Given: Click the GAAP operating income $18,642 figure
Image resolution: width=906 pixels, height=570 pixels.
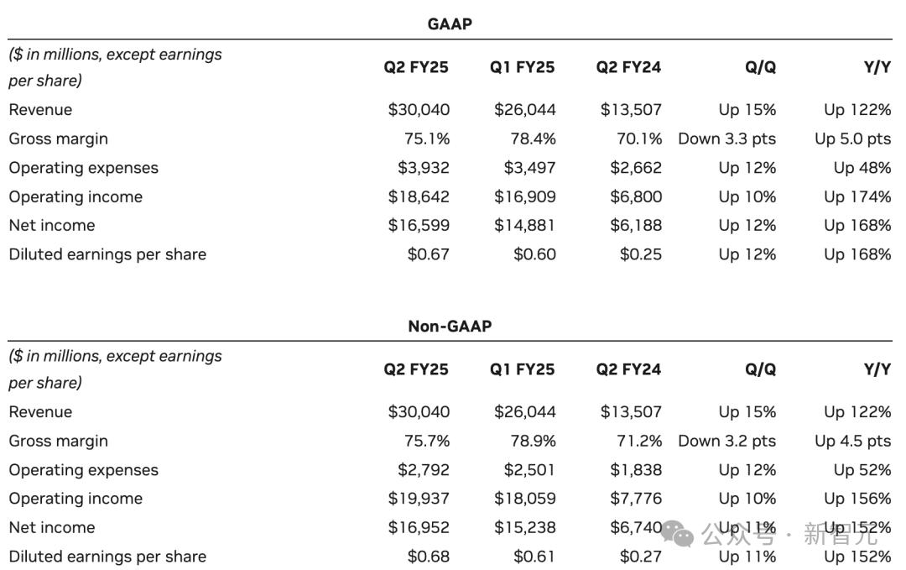Looking at the screenshot, I should (419, 196).
